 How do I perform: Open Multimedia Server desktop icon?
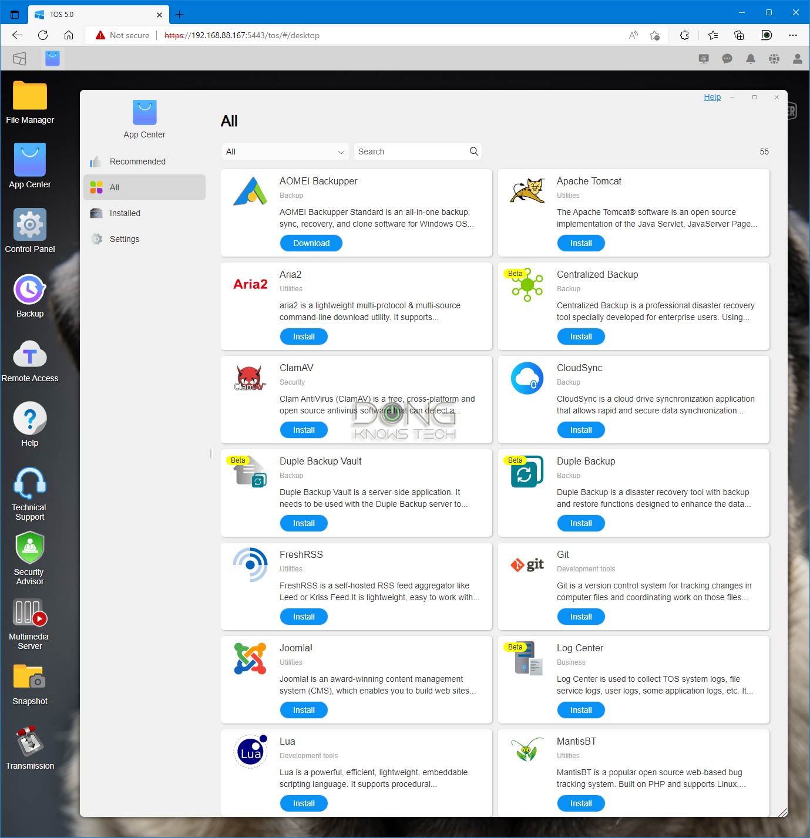(30, 622)
